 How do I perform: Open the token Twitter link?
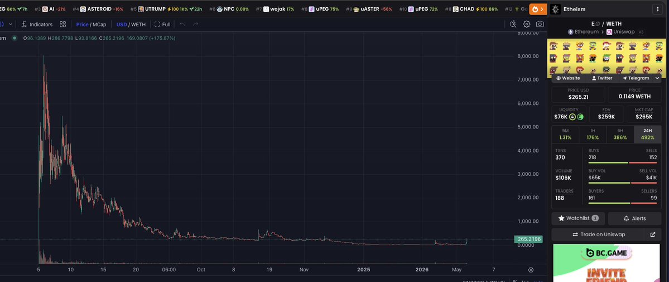pyautogui.click(x=602, y=78)
